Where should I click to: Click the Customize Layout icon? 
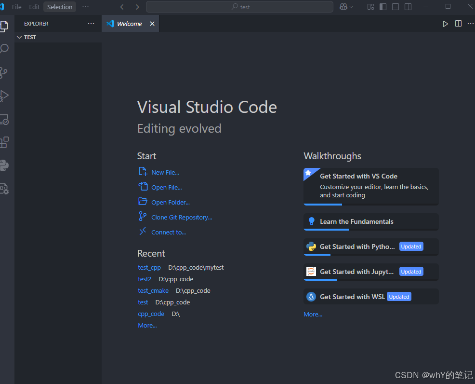(370, 7)
